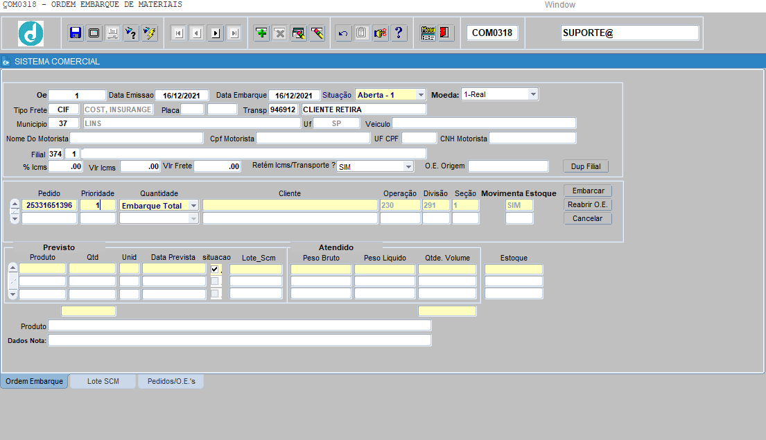
Task: Click the Dup Filial button
Action: point(586,166)
